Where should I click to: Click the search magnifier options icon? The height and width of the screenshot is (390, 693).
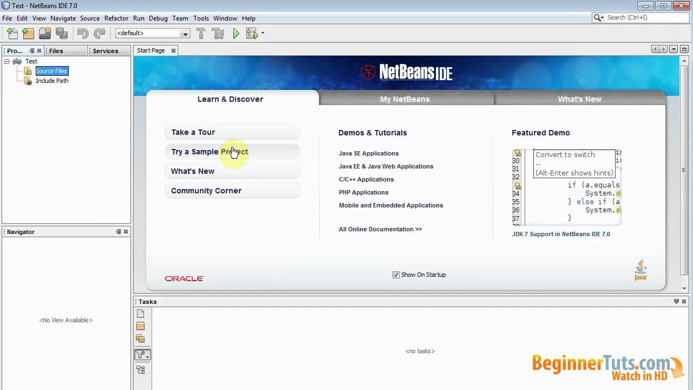coord(599,17)
